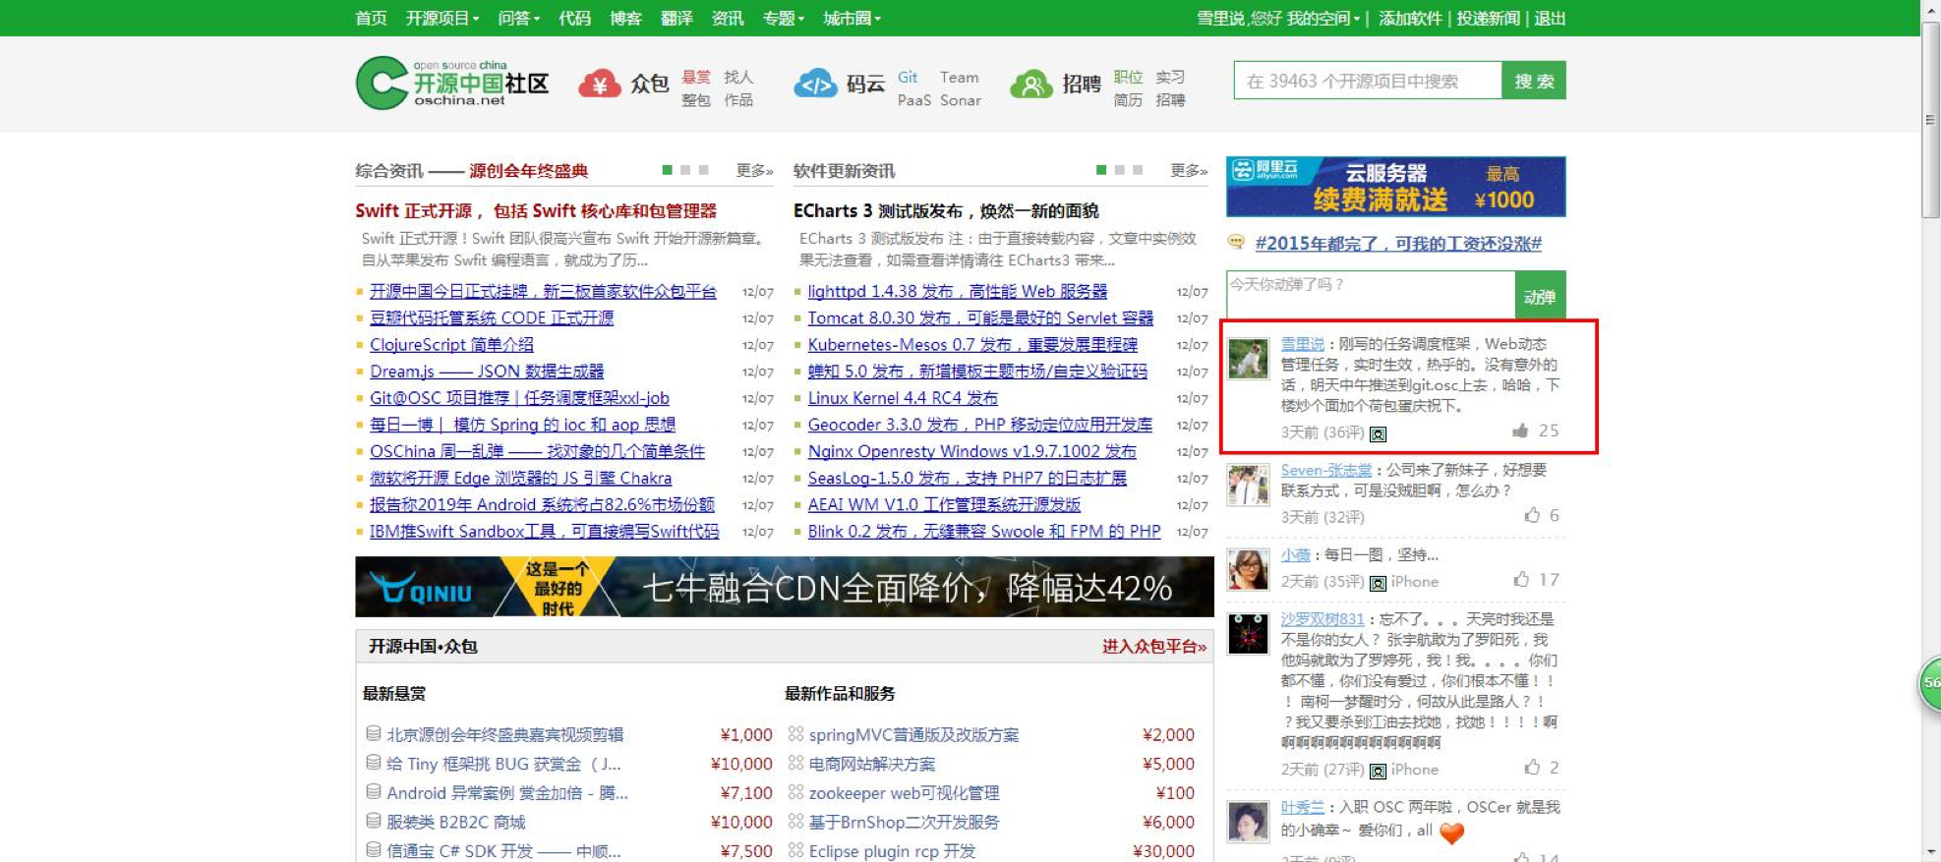1941x862 pixels.
Task: Click the green 搜索 button
Action: (1533, 81)
